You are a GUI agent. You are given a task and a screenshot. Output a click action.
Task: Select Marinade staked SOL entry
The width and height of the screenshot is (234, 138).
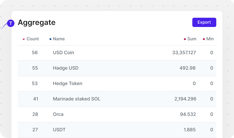pos(76,99)
